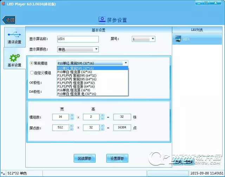Decrease the 模组数 height with the down arrow

point(102,118)
